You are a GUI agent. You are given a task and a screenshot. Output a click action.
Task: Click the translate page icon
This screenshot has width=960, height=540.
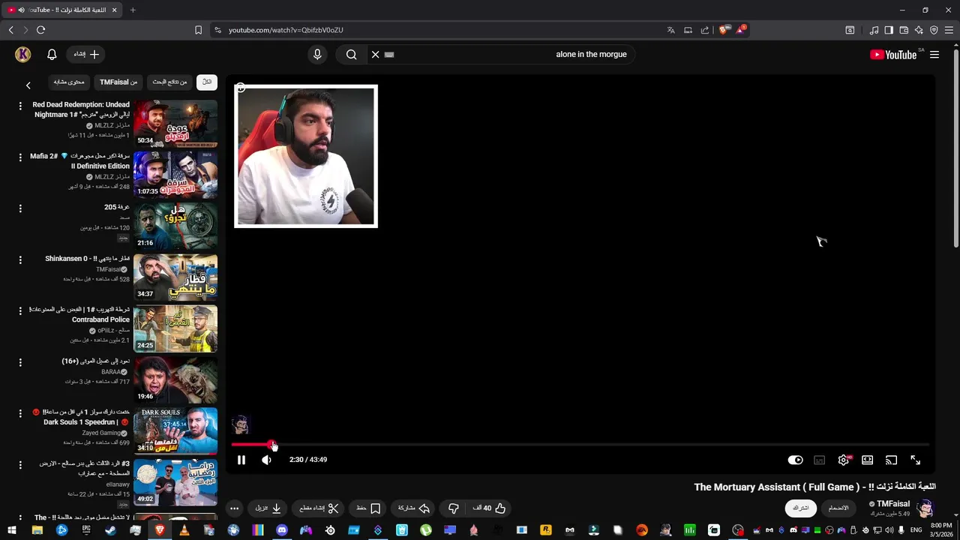(670, 30)
